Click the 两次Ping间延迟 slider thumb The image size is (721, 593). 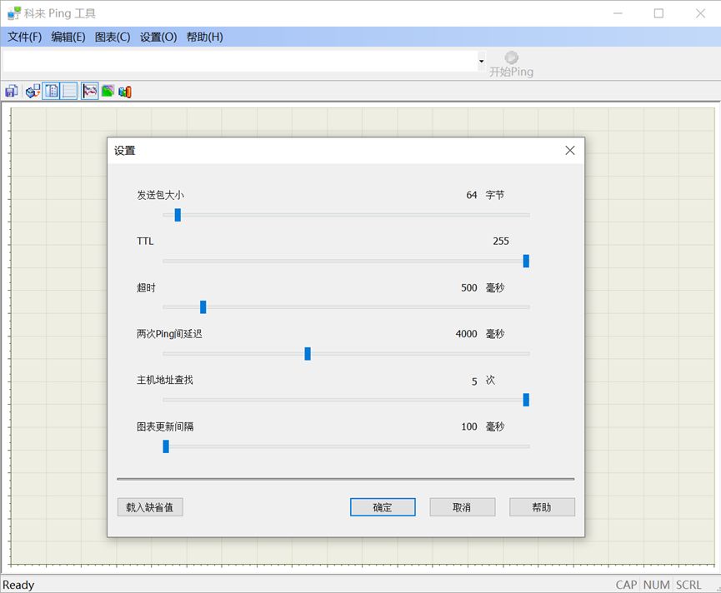(x=308, y=354)
